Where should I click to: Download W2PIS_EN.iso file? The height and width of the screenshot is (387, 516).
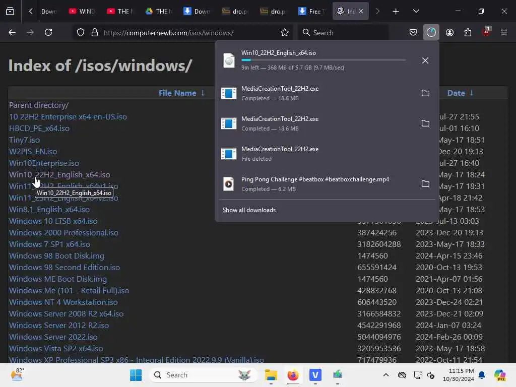(33, 151)
